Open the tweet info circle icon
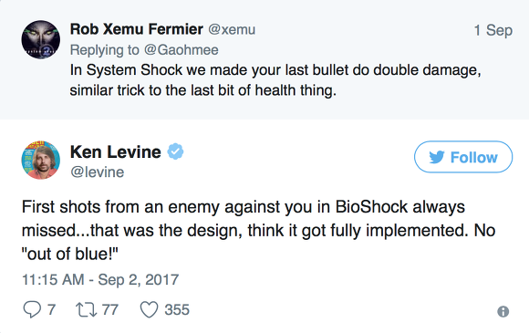Image resolution: width=529 pixels, height=333 pixels. pos(503,311)
